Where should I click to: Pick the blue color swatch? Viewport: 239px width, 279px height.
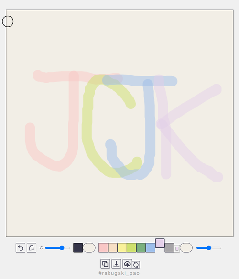click(151, 248)
